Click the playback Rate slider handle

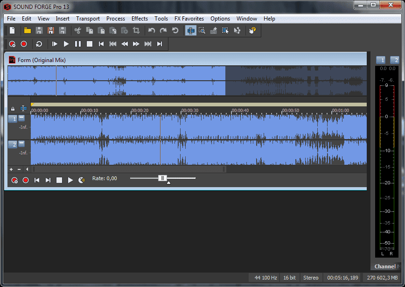pos(162,178)
